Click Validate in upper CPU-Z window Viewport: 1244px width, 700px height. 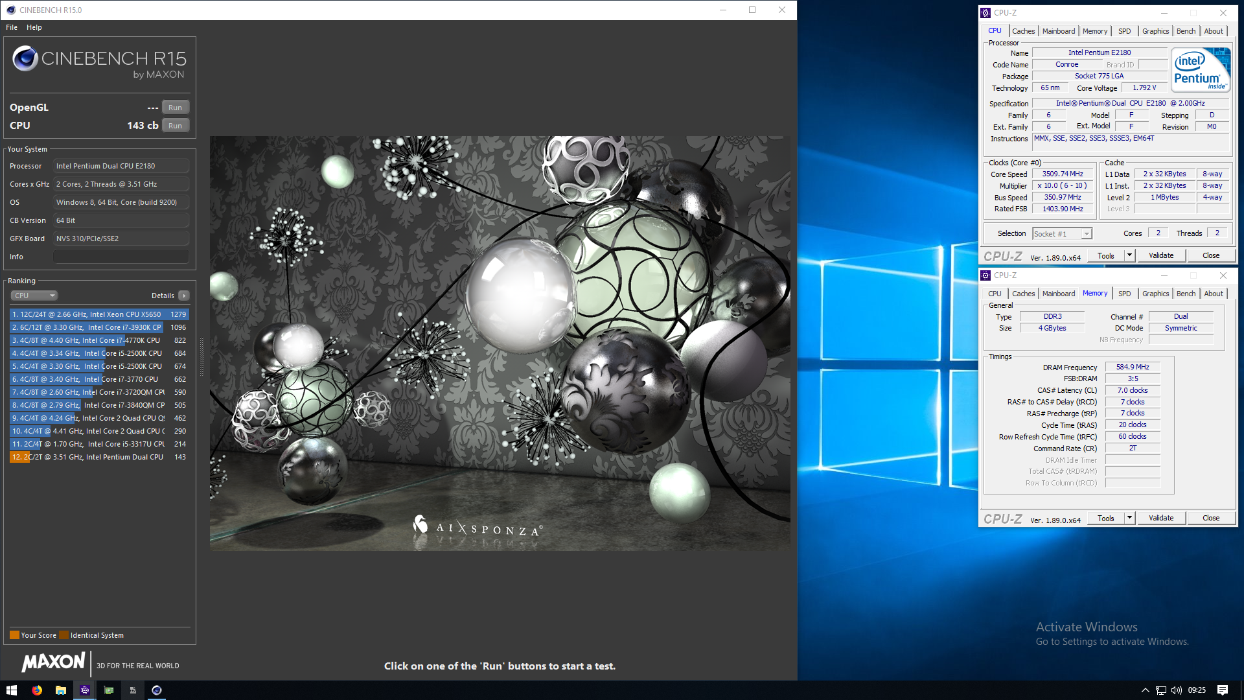tap(1160, 256)
